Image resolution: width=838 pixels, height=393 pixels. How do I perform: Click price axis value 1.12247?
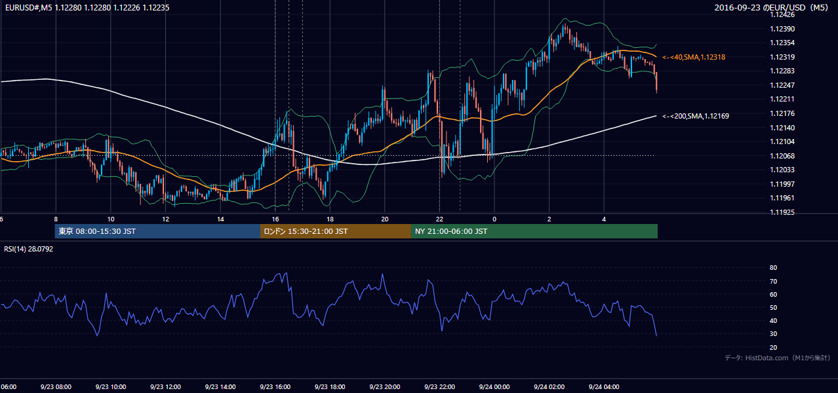click(x=782, y=85)
